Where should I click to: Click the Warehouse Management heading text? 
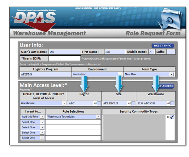49,33
